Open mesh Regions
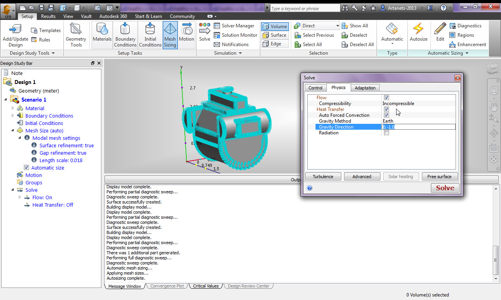 (x=462, y=35)
